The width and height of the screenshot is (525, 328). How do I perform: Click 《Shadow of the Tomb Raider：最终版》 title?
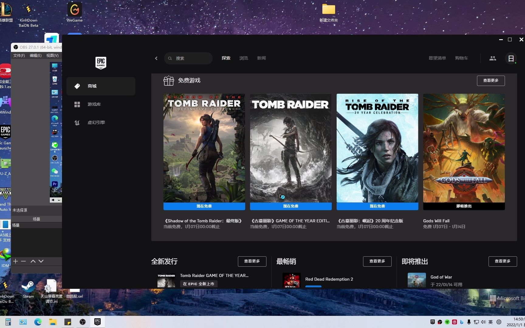(x=203, y=221)
